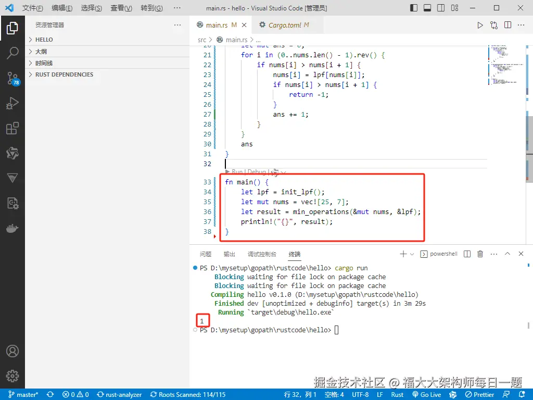Click the Run code lens above main
The width and height of the screenshot is (533, 400).
[x=237, y=172]
